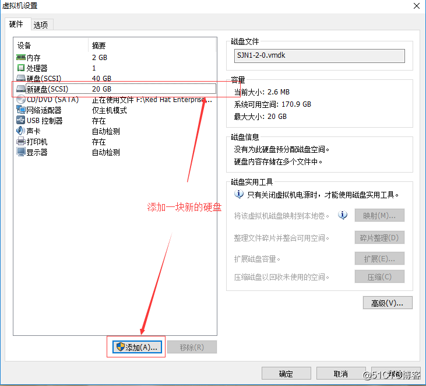Viewport: 426px width, 386px height.
Task: Click info icon beside disk utility power notice
Action: (x=239, y=194)
